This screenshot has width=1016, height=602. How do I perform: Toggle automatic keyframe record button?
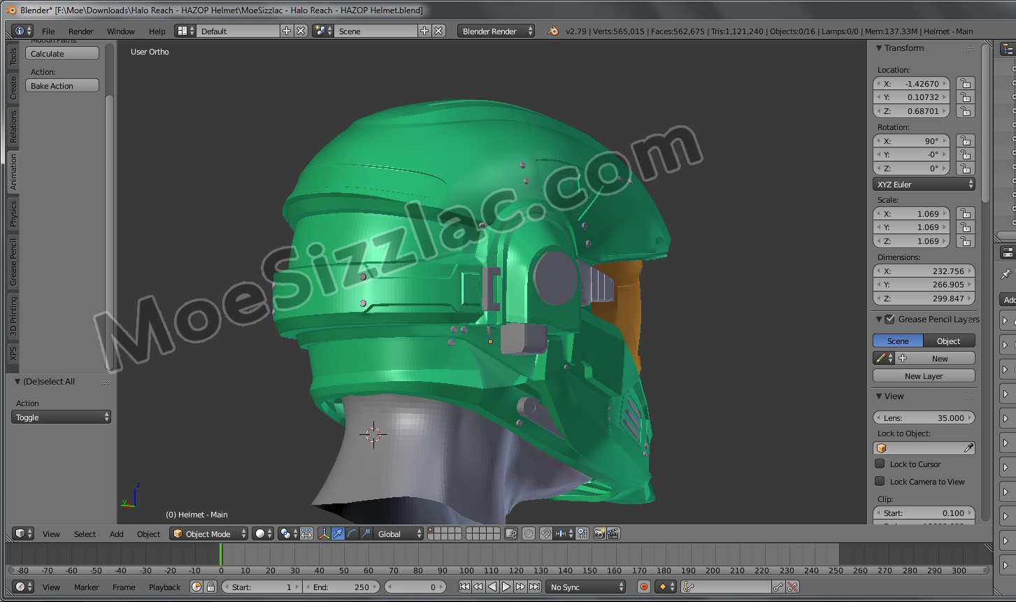pos(644,587)
